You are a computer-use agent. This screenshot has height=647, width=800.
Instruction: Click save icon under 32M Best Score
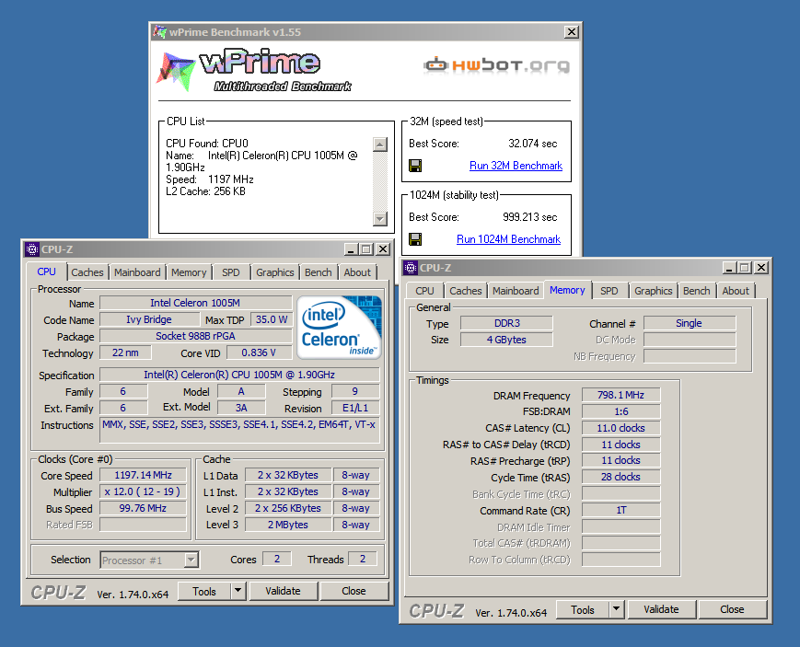[x=415, y=166]
